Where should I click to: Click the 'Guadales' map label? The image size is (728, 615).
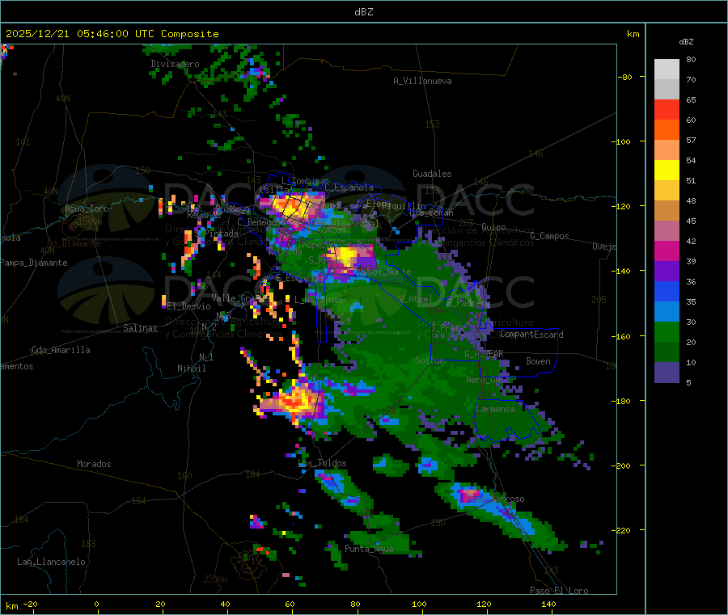pos(432,174)
